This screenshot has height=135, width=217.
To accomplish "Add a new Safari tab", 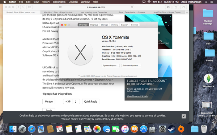I will (x=187, y=12).
